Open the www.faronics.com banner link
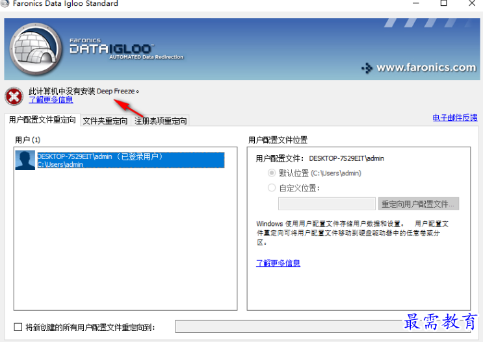 click(419, 67)
